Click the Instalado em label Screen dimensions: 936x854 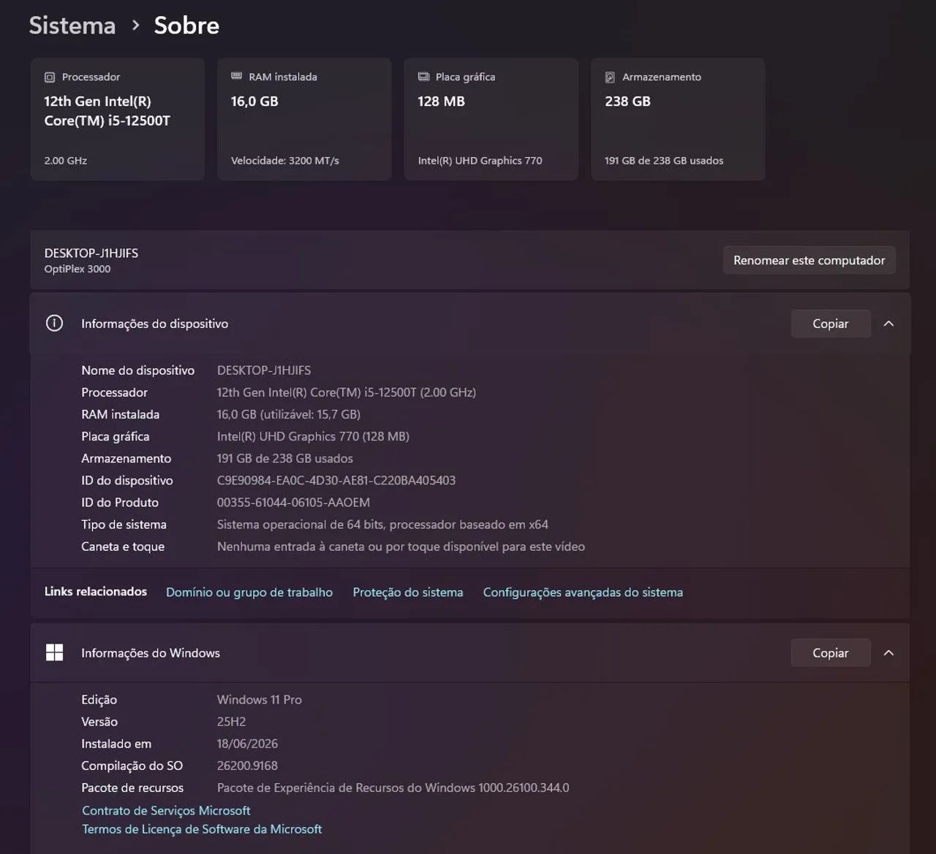[x=116, y=744]
